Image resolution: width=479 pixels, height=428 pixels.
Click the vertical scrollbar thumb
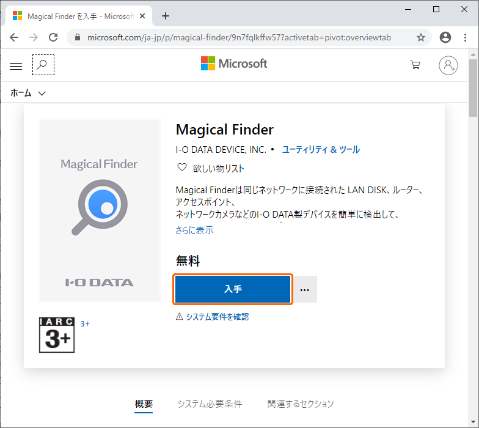[x=473, y=88]
